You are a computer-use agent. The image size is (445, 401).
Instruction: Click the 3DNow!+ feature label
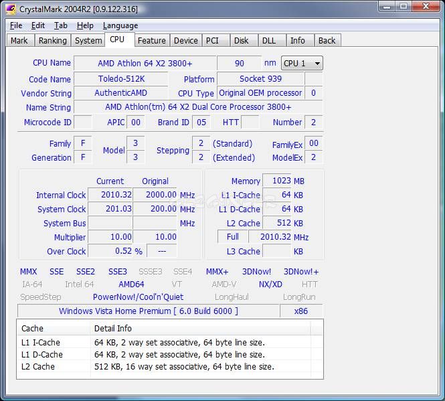coord(301,272)
